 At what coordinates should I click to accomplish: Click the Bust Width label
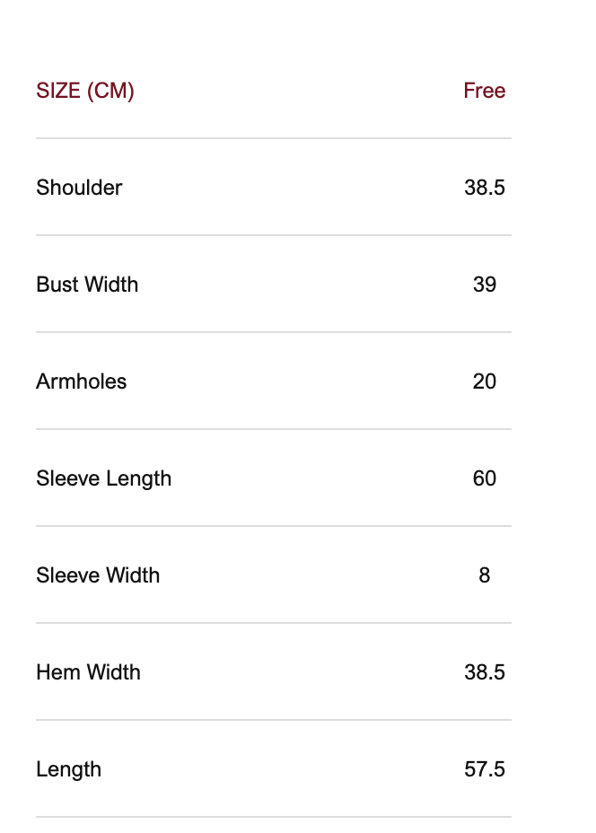click(x=87, y=285)
